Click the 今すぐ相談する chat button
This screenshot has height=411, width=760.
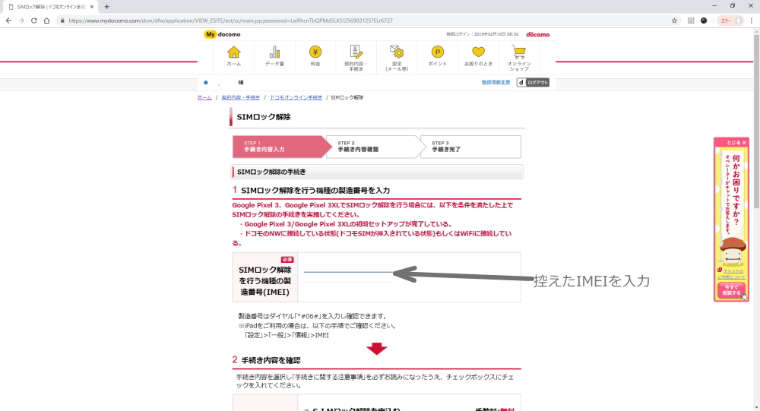click(731, 290)
